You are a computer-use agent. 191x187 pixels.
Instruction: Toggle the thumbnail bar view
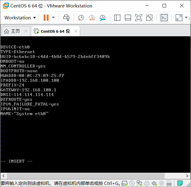coord(128,18)
